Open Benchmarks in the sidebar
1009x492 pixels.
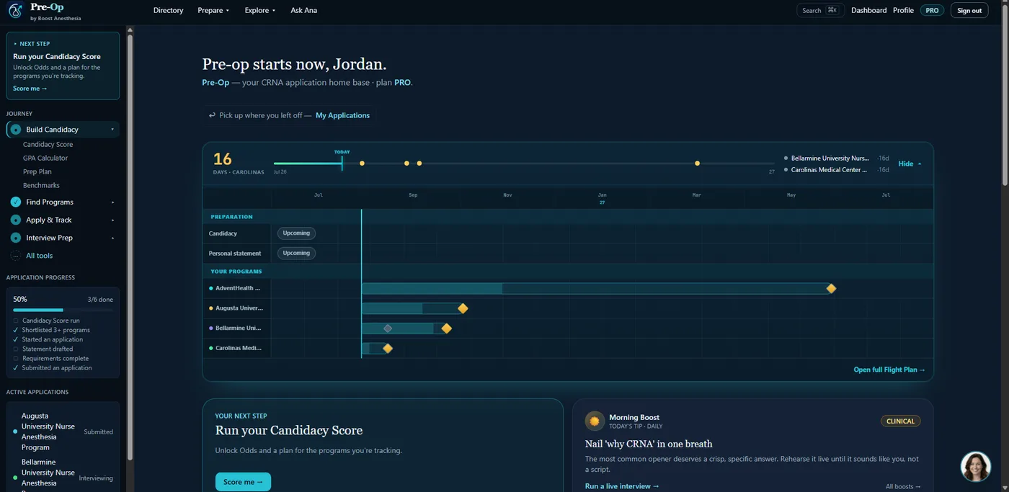click(41, 185)
